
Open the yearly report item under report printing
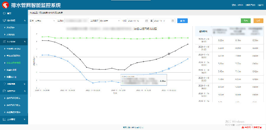[x=14, y=112]
